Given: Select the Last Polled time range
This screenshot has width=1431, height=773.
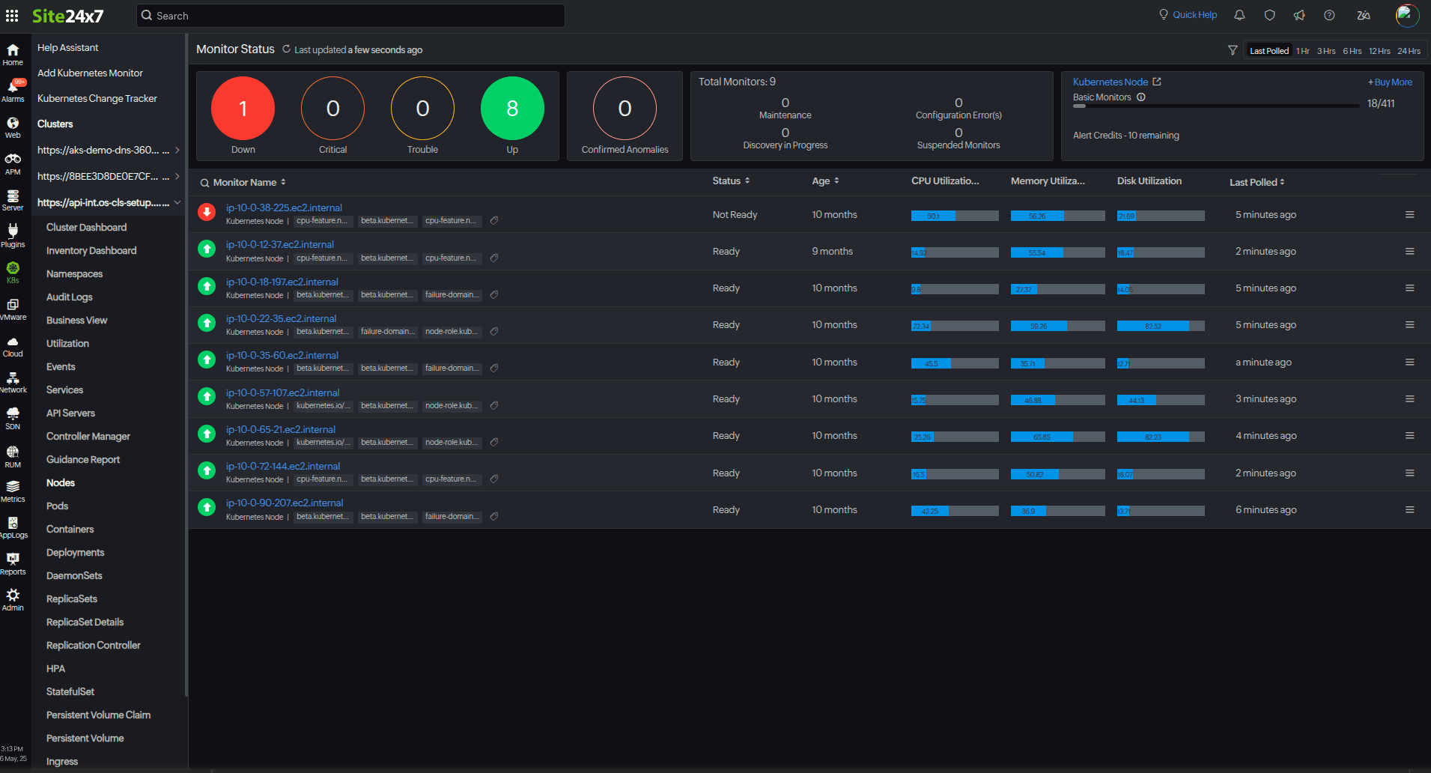Looking at the screenshot, I should pyautogui.click(x=1269, y=51).
